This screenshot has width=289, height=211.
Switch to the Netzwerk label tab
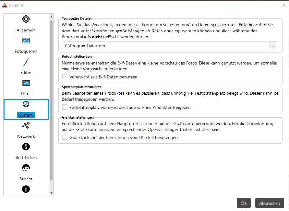[26, 136]
